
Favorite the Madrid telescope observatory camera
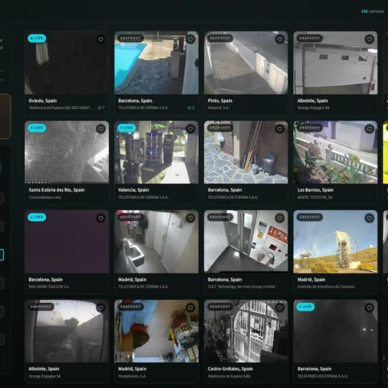pos(369,218)
